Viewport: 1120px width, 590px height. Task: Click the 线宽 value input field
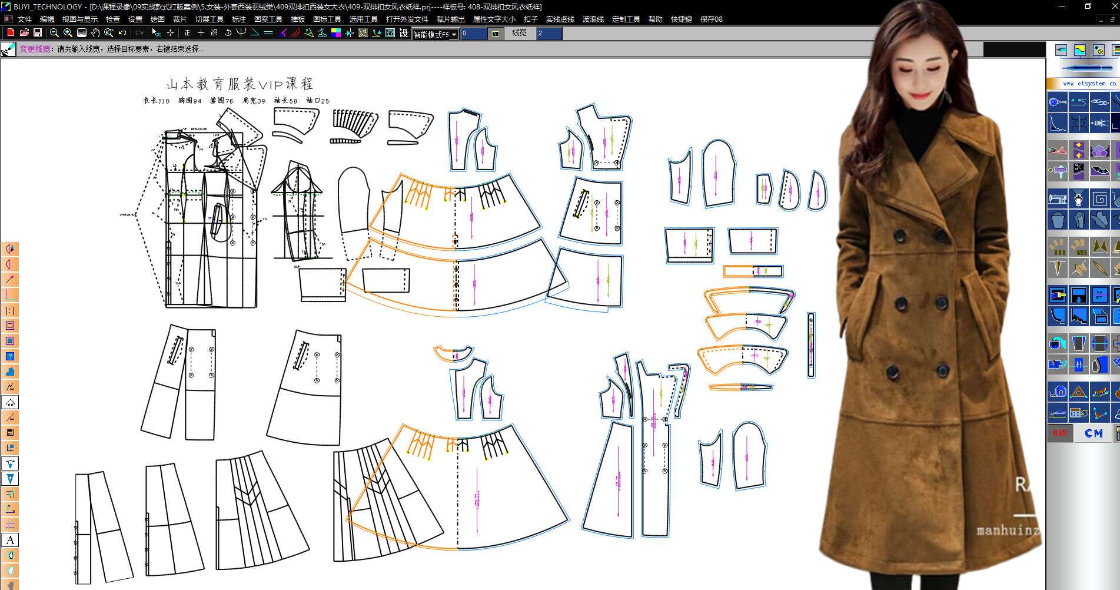coord(549,34)
